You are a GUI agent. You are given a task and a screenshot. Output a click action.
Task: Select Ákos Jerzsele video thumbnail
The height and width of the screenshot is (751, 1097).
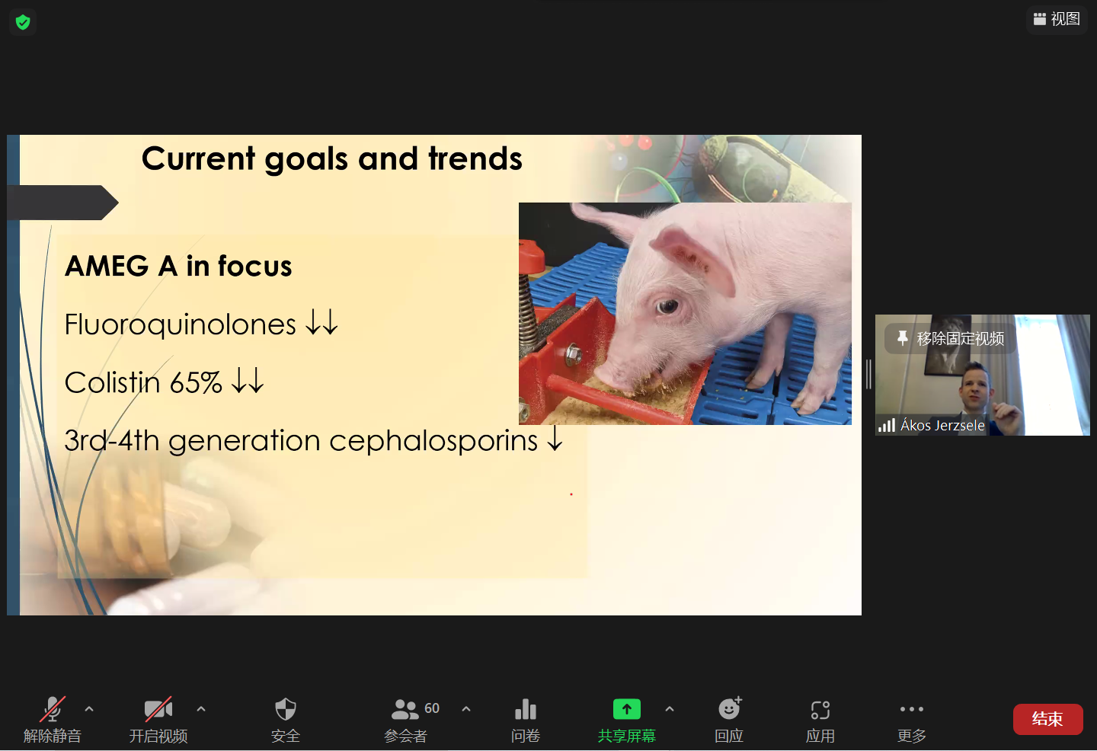982,388
